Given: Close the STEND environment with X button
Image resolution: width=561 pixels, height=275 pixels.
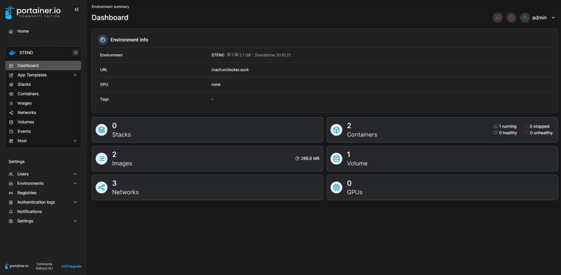Looking at the screenshot, I should pyautogui.click(x=76, y=53).
